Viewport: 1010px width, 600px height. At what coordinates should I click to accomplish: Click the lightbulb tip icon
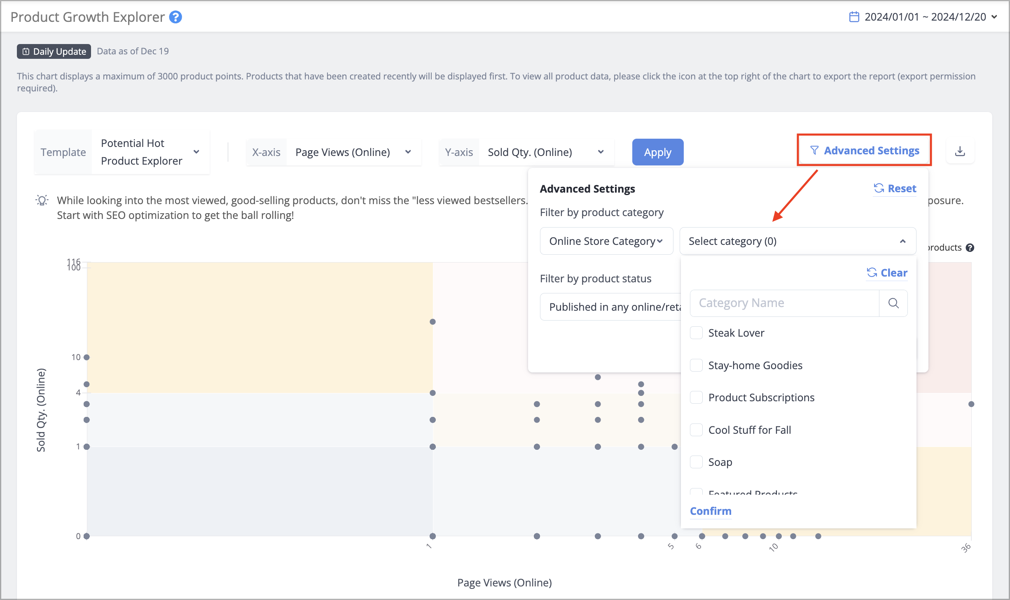pyautogui.click(x=42, y=200)
